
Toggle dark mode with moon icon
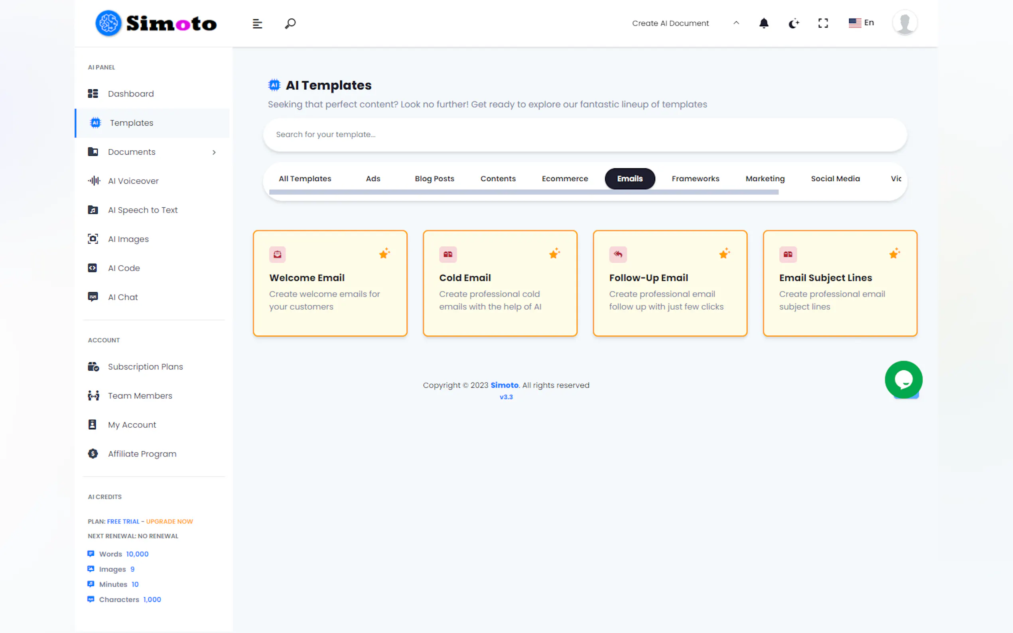point(794,24)
